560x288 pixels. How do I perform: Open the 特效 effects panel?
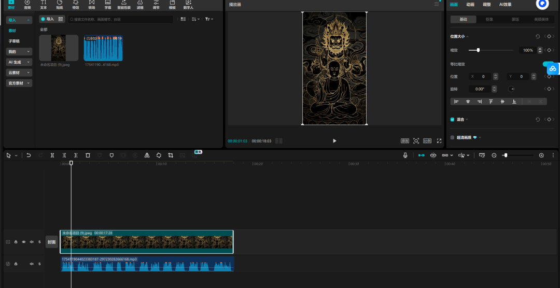click(76, 4)
